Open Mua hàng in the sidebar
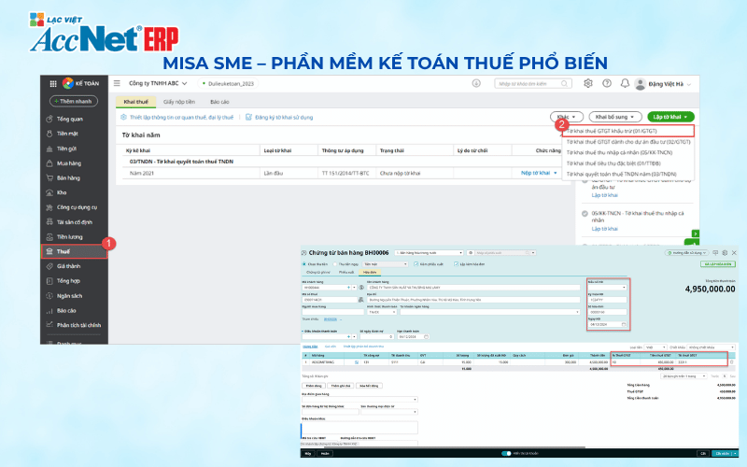The width and height of the screenshot is (747, 467). pos(63,163)
